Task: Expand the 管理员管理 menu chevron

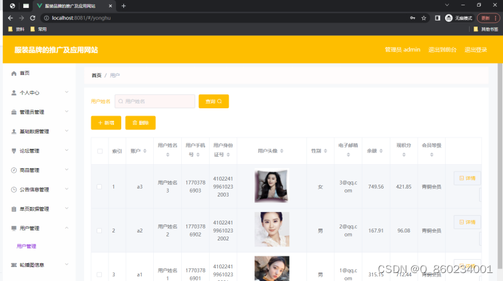Action: (67, 112)
